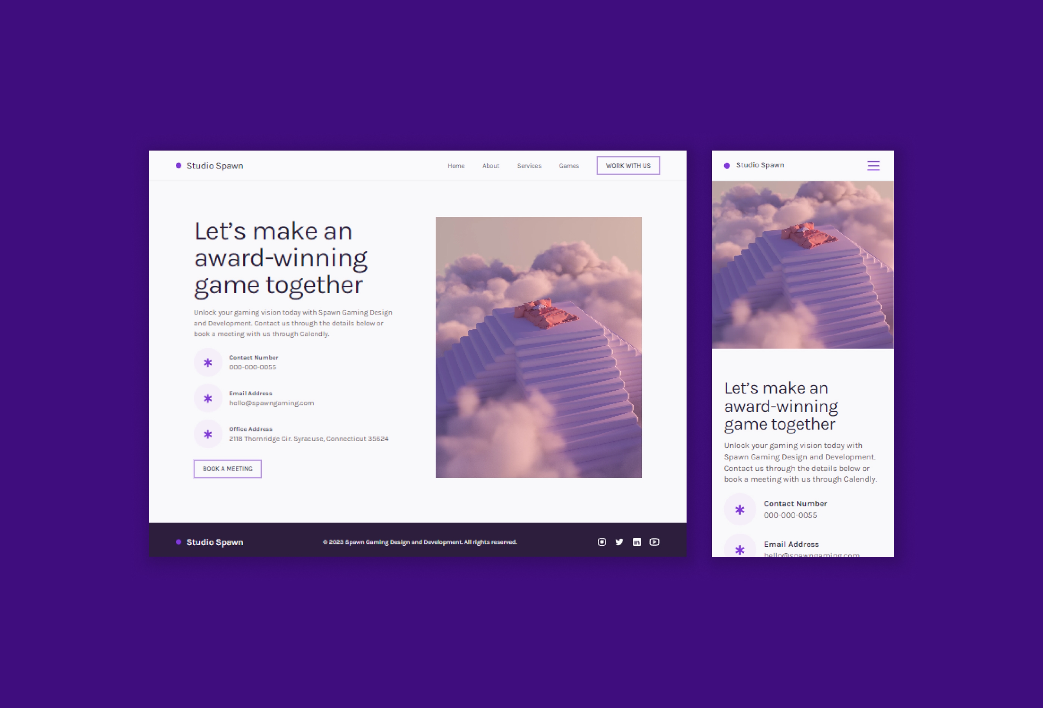1043x708 pixels.
Task: Select Services in the top navigation
Action: (x=529, y=166)
